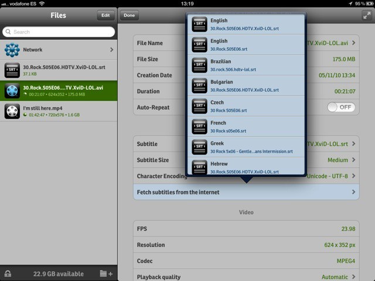This screenshot has width=375, height=281.
Task: Choose the Czech subtitle entry
Action: point(246,107)
